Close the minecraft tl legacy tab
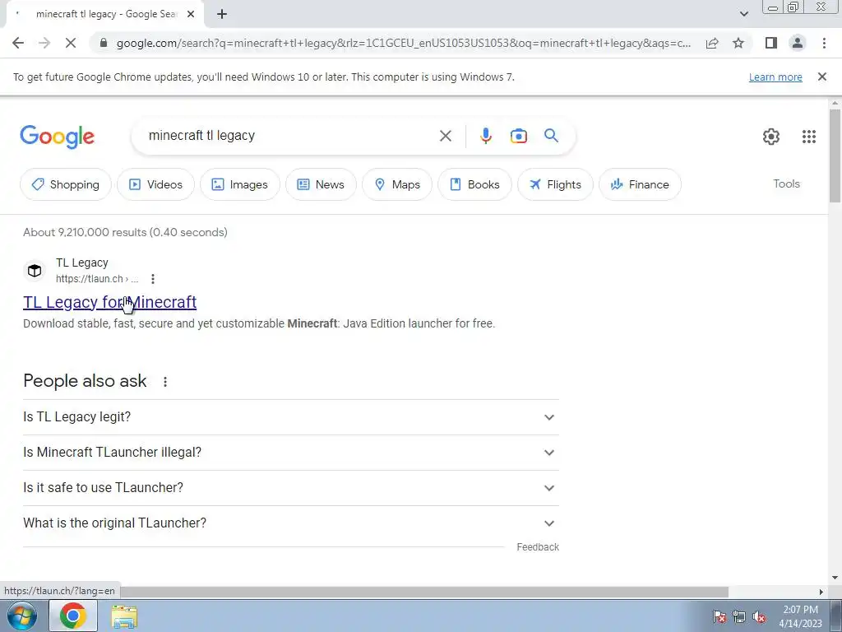 point(191,14)
